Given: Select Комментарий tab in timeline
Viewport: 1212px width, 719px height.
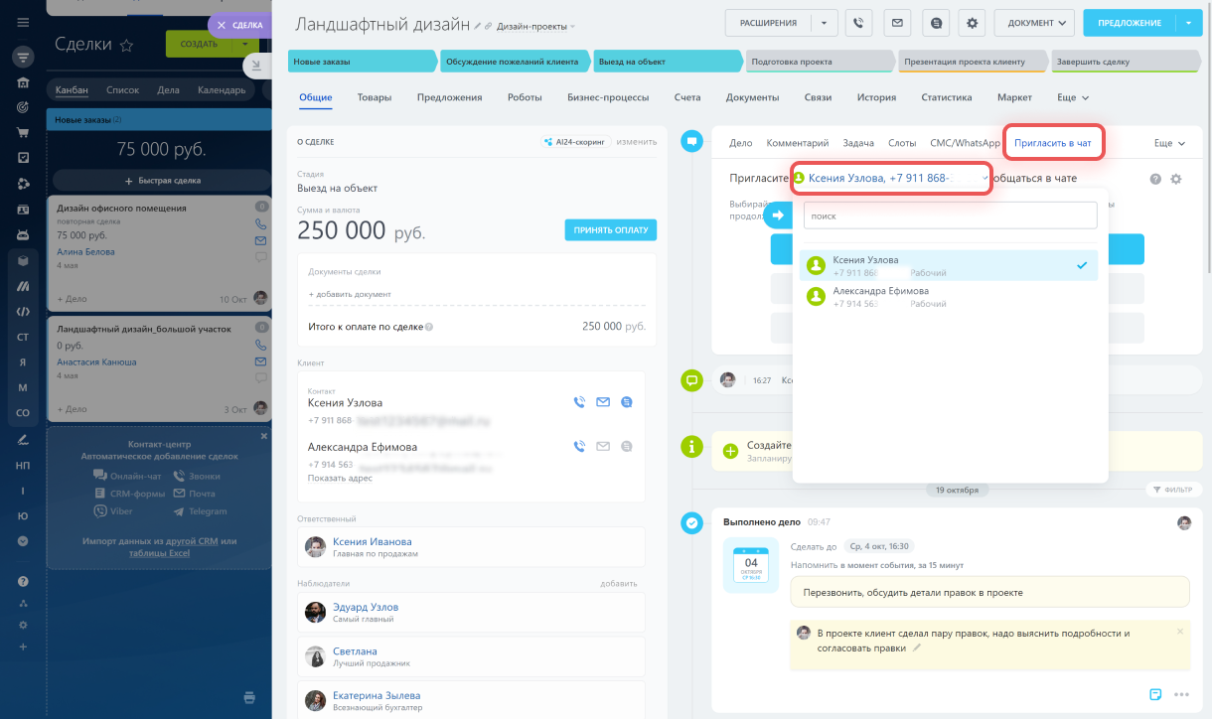Looking at the screenshot, I should point(797,143).
